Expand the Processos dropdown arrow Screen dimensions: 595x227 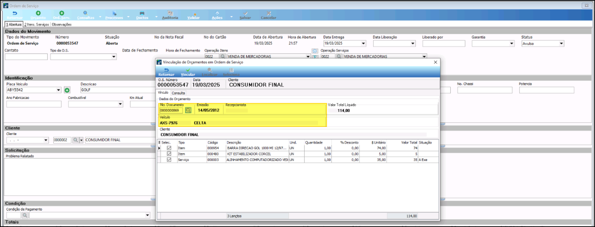pyautogui.click(x=128, y=17)
